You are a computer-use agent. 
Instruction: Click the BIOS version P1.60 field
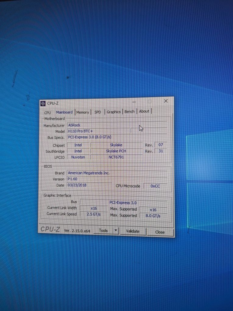tap(117, 179)
